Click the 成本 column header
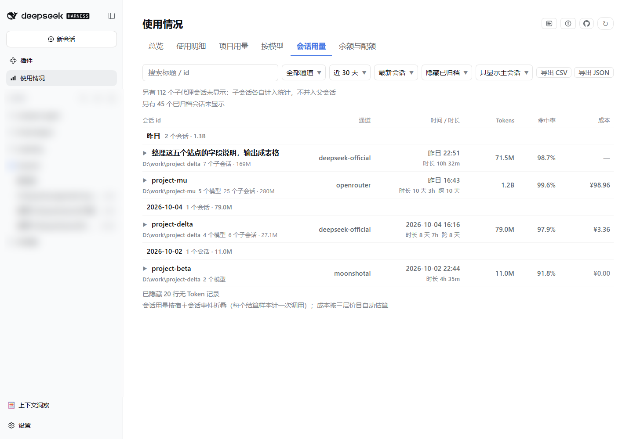 pos(604,120)
